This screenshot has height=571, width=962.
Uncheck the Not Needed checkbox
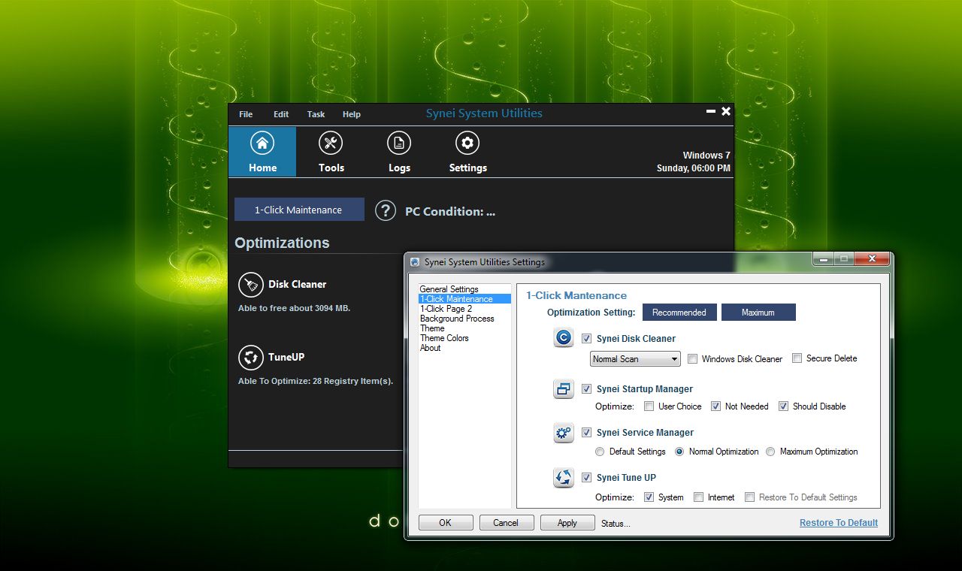pyautogui.click(x=716, y=406)
